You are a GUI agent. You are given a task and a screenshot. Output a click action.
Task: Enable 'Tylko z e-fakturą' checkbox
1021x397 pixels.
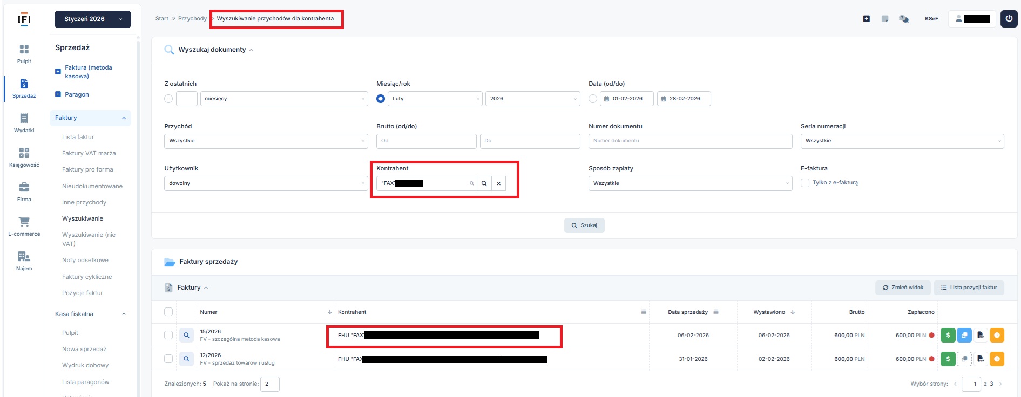pos(805,183)
